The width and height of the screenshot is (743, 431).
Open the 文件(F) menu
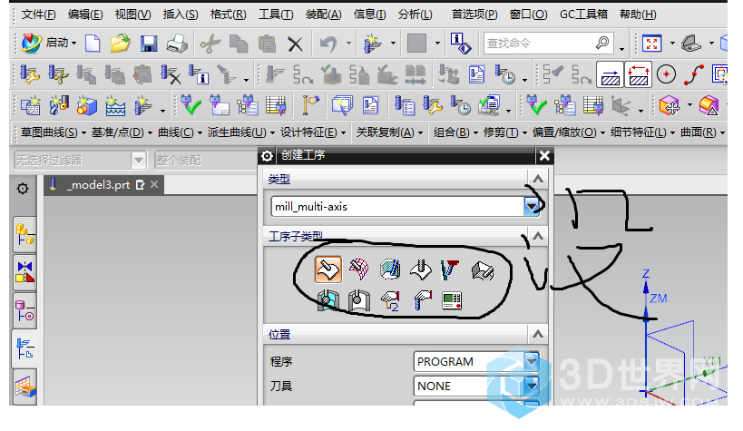[38, 15]
